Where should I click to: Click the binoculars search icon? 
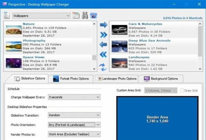click(85, 16)
